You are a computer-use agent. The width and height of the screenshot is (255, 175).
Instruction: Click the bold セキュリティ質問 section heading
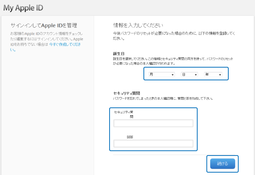coord(126,93)
